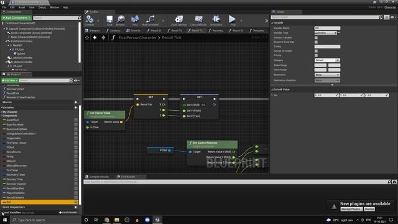The width and height of the screenshot is (398, 224).
Task: Toggle RecoverySpeed variable visibility eye
Action: (x=76, y=184)
